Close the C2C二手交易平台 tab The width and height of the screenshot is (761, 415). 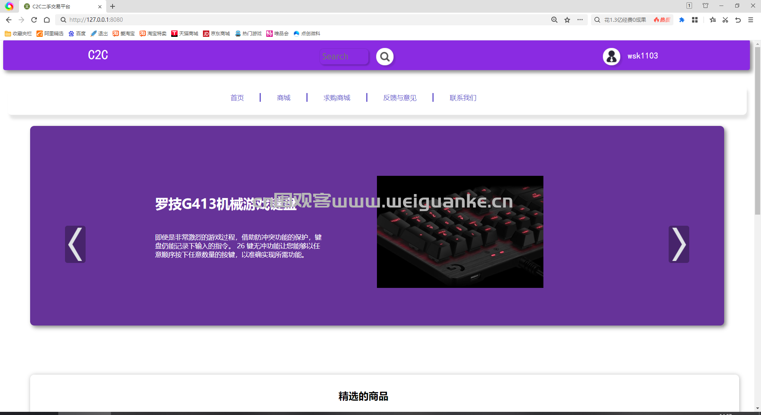(100, 7)
